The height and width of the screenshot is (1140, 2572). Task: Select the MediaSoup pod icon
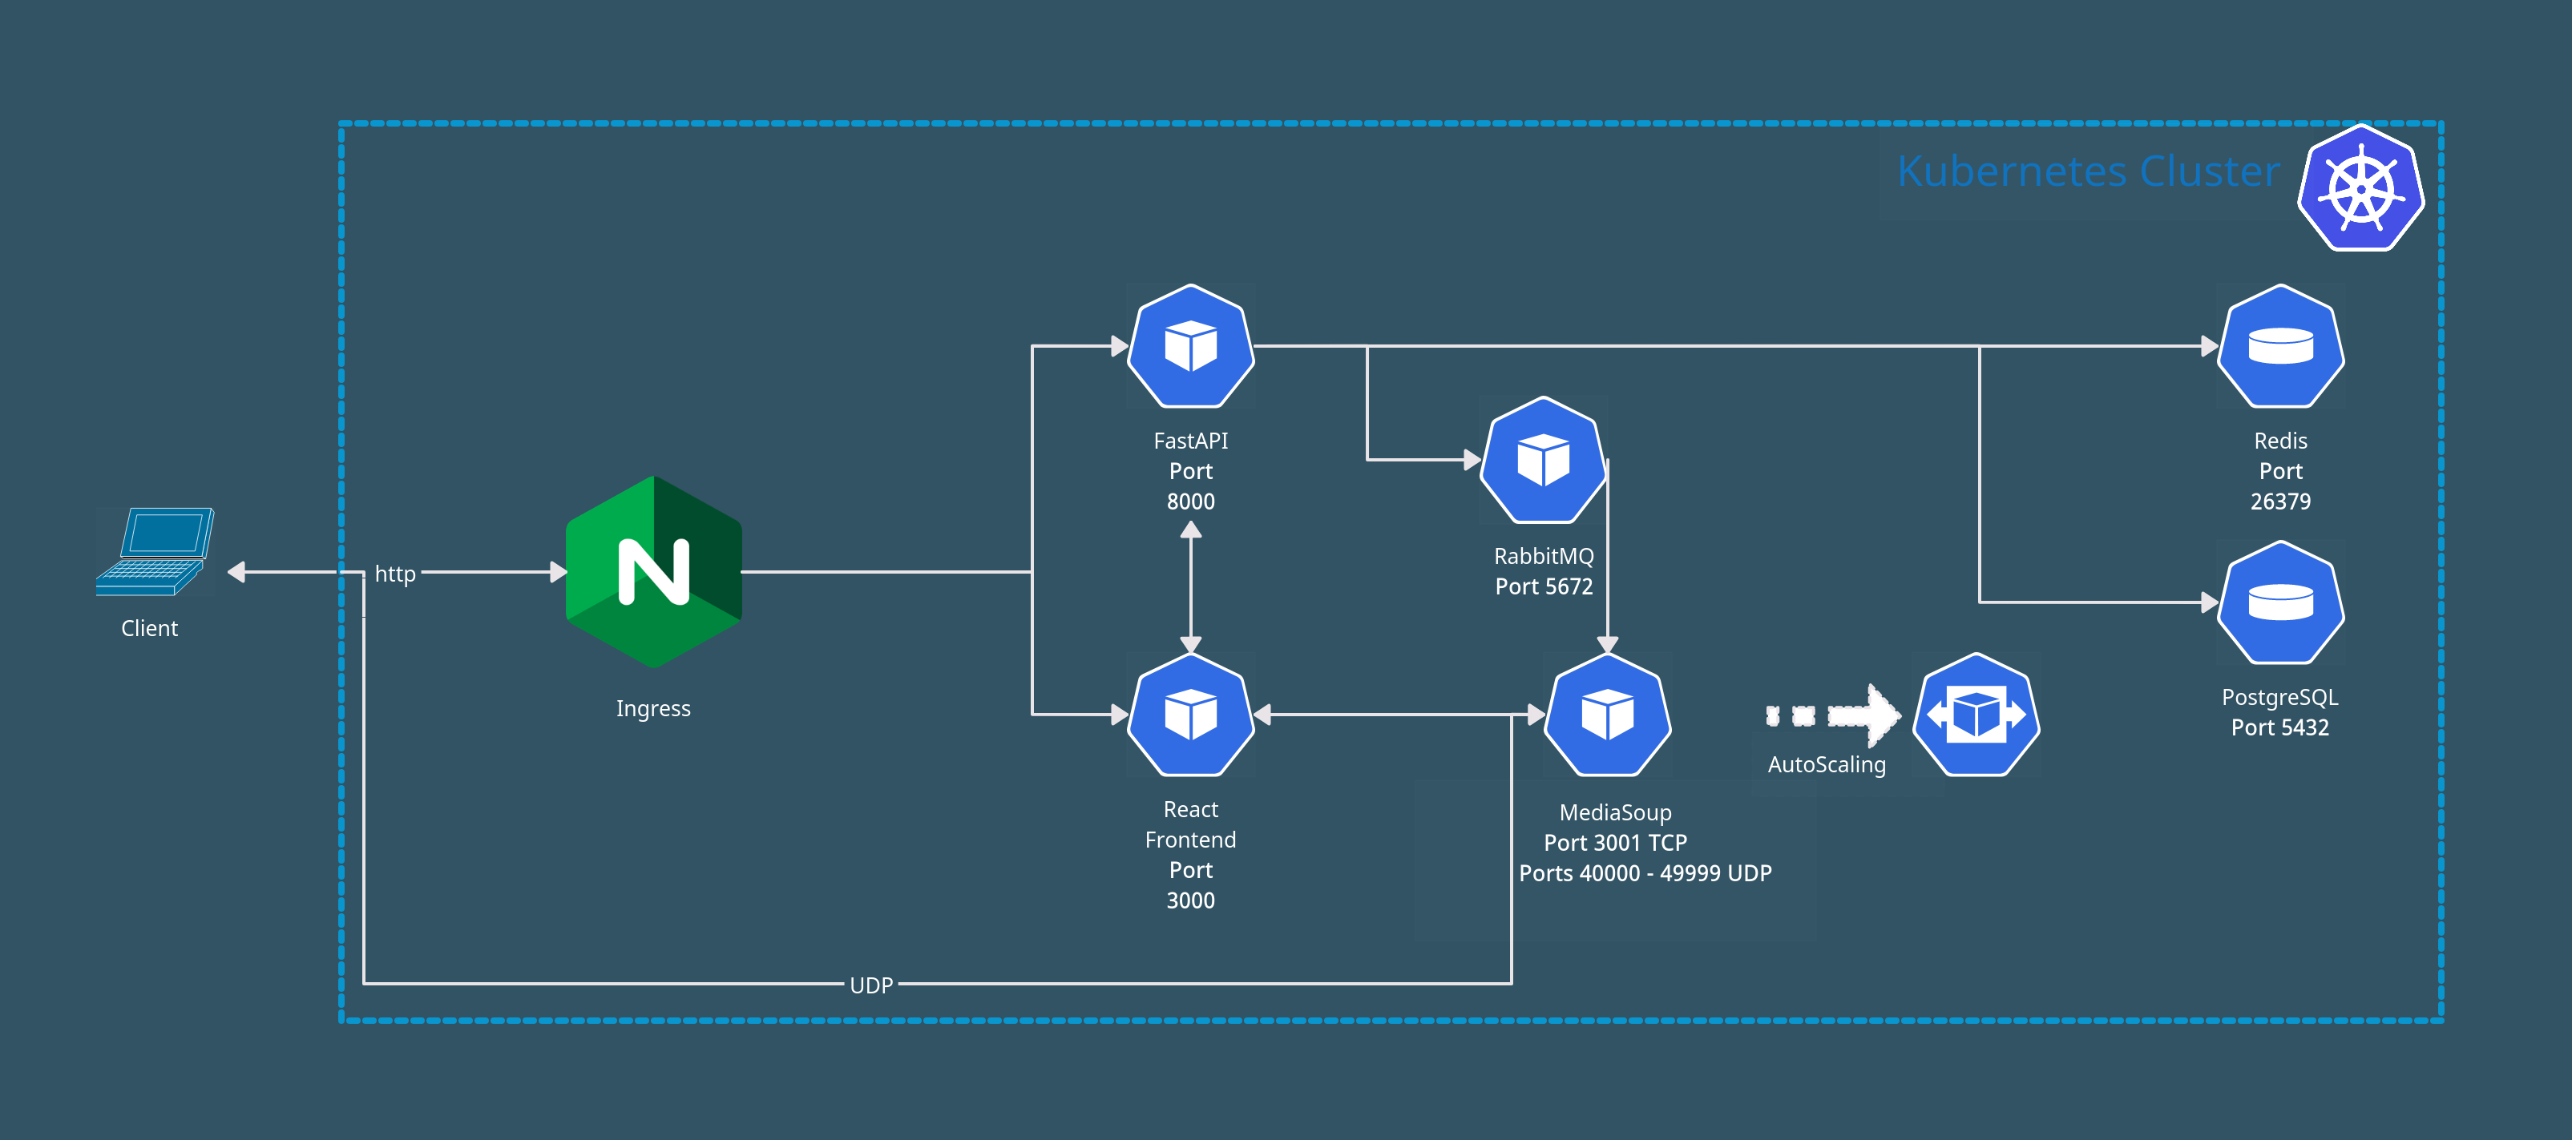[1608, 715]
